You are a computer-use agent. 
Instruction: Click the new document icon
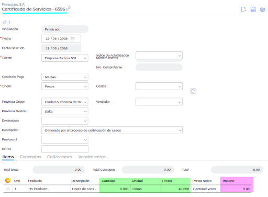pyautogui.click(x=243, y=9)
